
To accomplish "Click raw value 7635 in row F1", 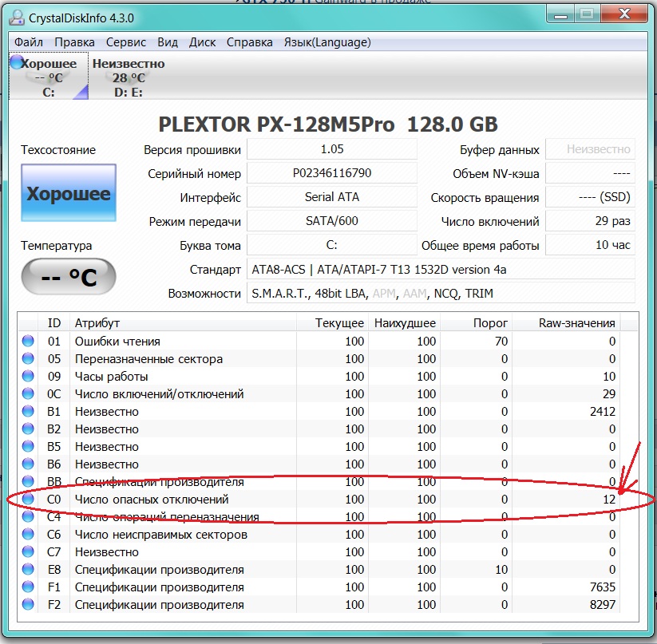I will coord(603,587).
